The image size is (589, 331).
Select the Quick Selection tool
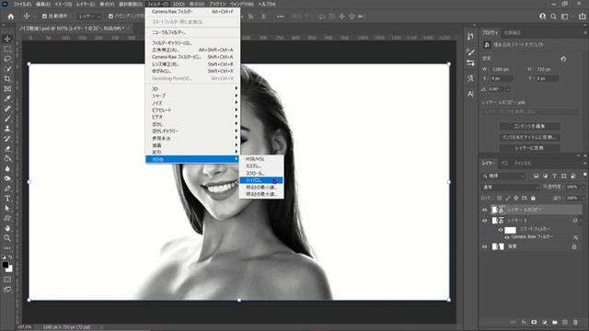7,69
